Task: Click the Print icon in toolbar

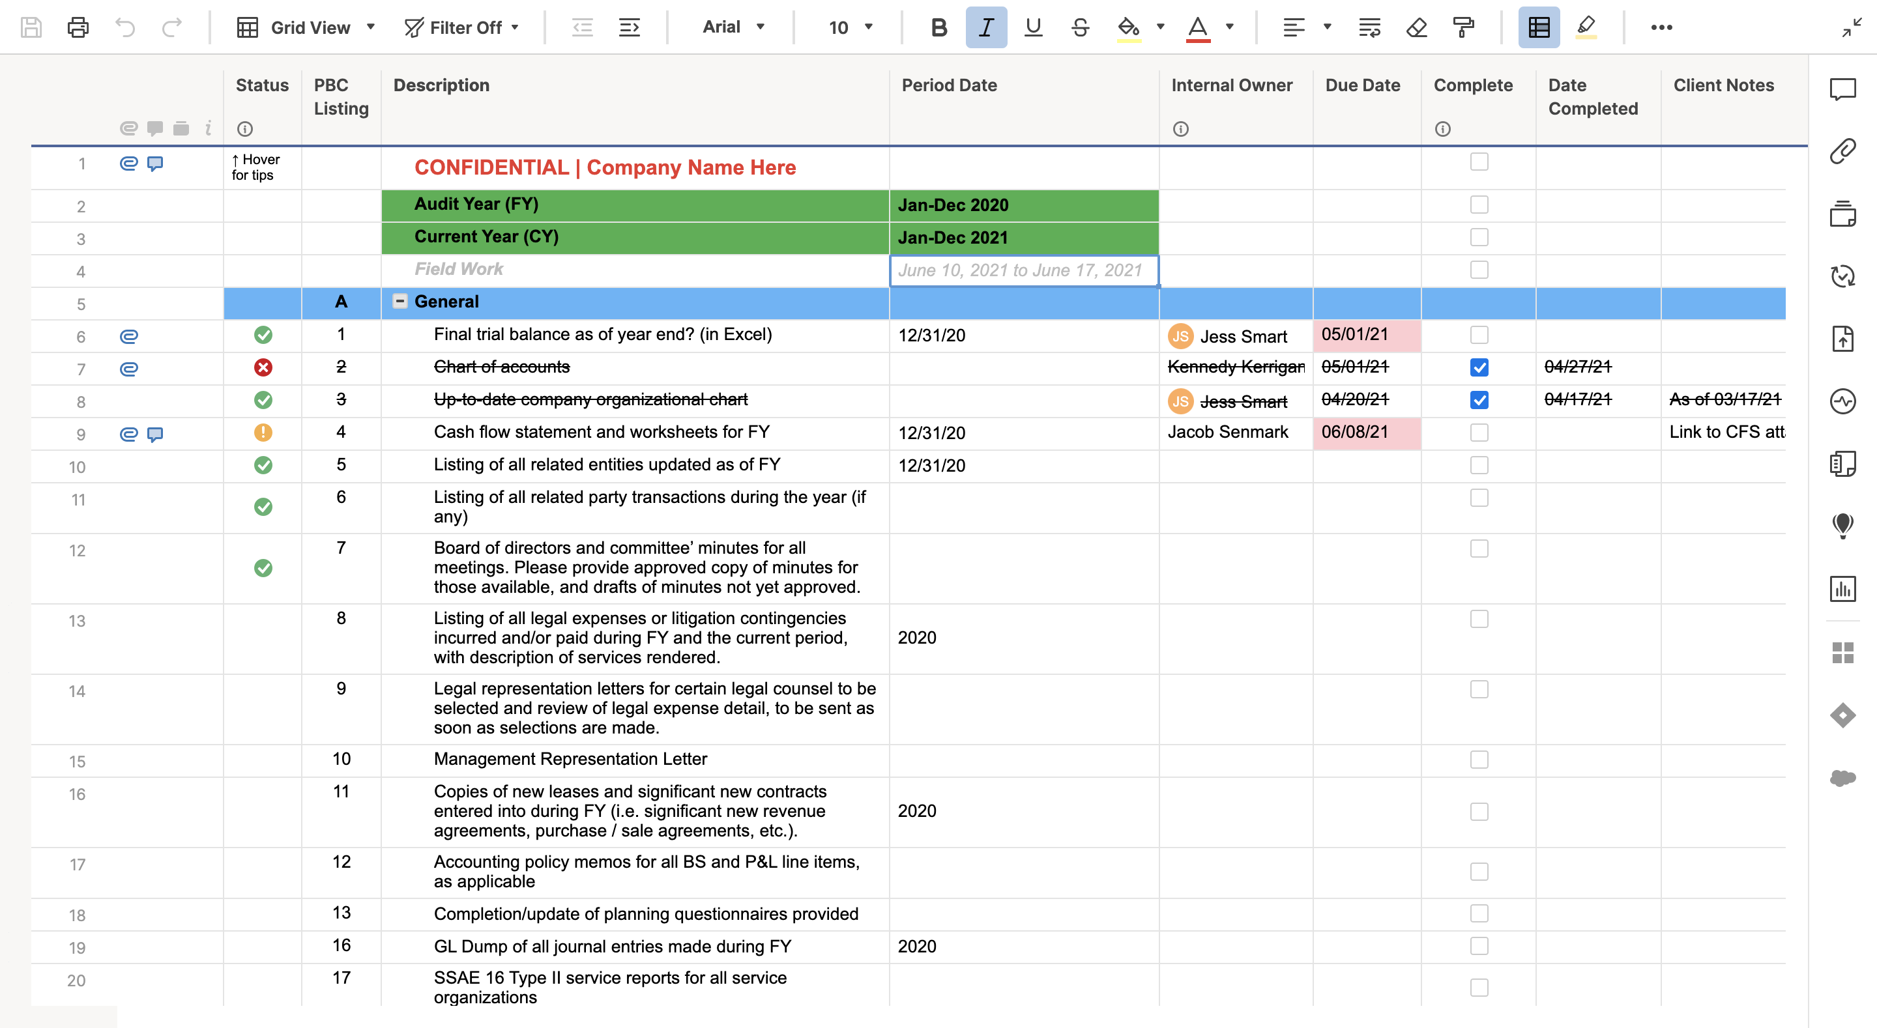Action: (x=78, y=27)
